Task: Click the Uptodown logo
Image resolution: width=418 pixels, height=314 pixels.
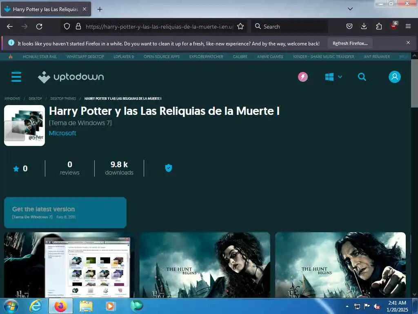Action: 71,77
